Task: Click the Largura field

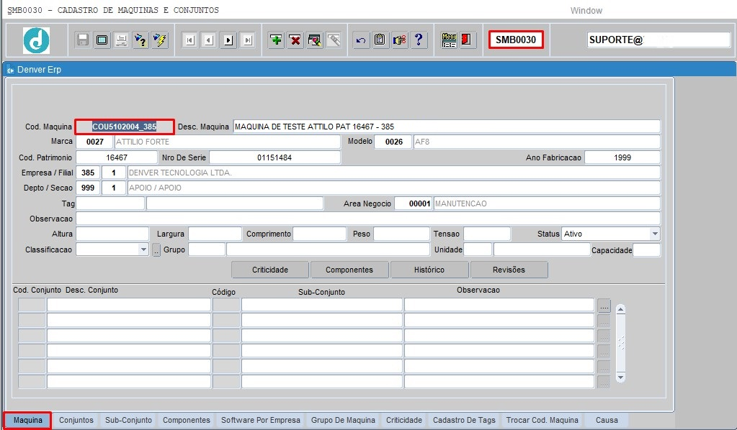Action: coord(215,234)
